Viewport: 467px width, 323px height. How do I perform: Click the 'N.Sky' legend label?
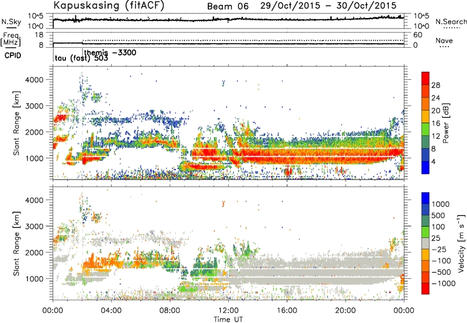[11, 22]
